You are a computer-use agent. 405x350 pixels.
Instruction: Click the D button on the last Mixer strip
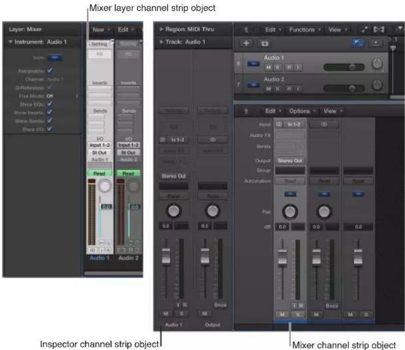tap(366, 314)
